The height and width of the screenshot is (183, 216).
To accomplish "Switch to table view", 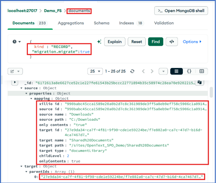I will point(201,71).
